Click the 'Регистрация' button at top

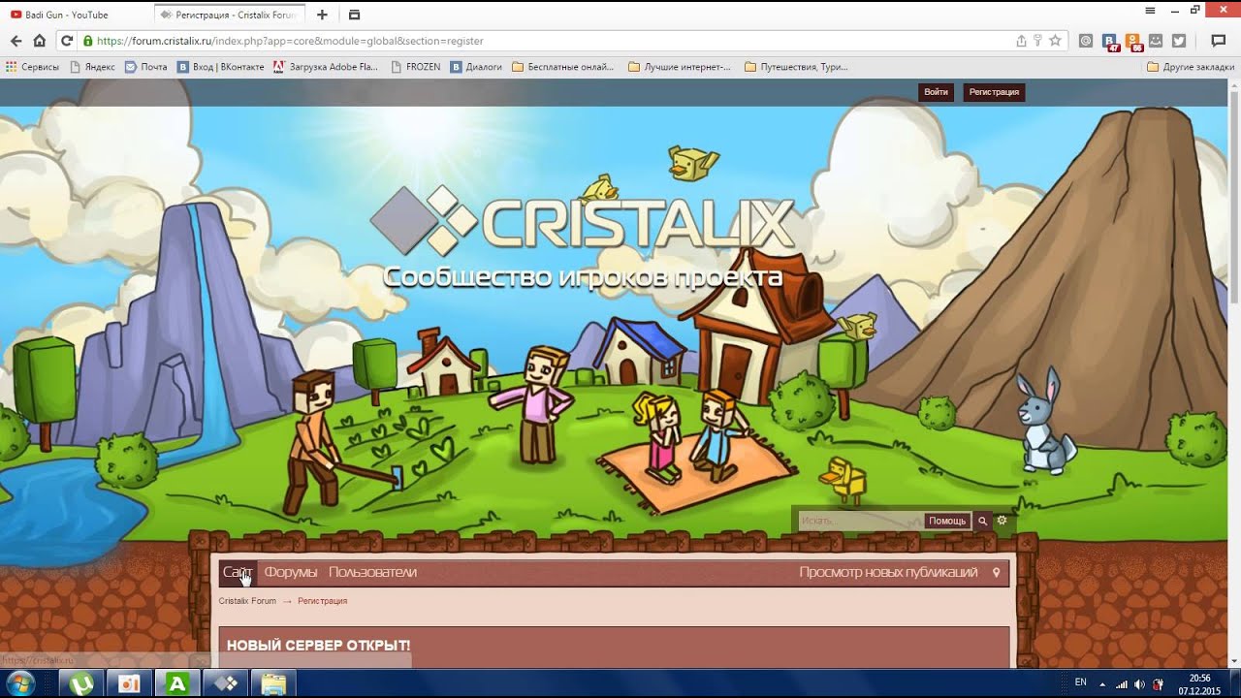(x=994, y=92)
